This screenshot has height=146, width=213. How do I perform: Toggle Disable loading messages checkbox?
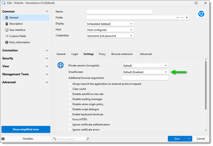click(x=70, y=99)
